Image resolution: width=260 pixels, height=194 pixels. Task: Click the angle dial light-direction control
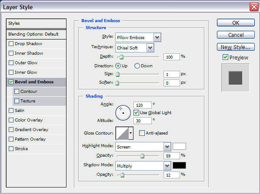123,113
